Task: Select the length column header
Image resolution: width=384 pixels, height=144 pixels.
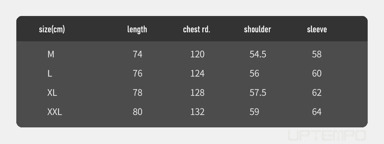Action: (137, 29)
